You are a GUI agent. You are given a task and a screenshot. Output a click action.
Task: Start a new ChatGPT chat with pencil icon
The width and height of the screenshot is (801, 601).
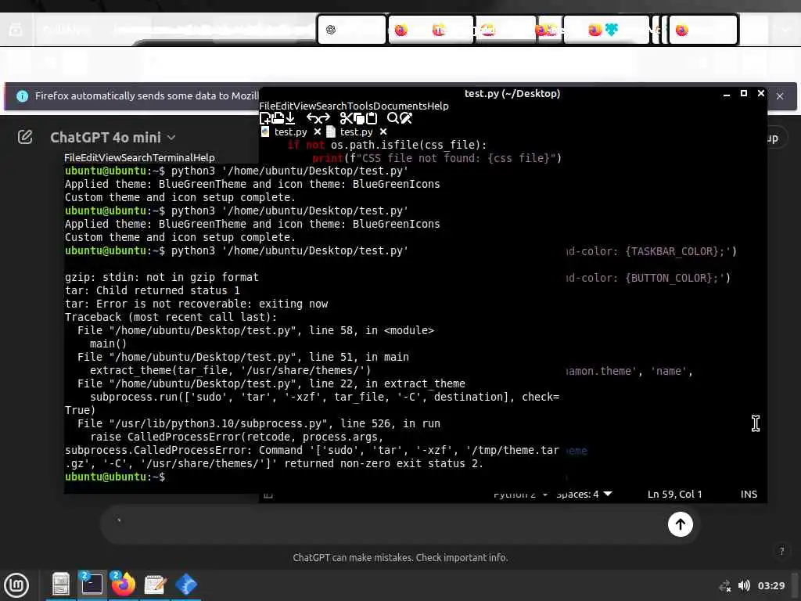pyautogui.click(x=25, y=137)
